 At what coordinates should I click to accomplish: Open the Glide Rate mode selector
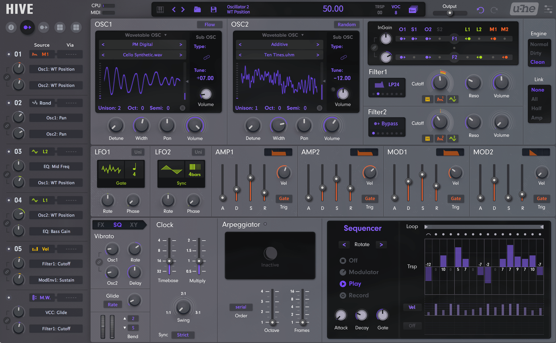click(x=112, y=305)
